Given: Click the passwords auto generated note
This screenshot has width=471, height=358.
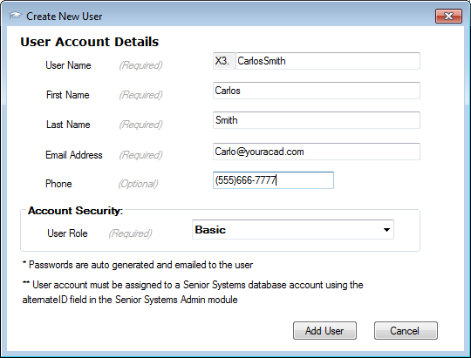Looking at the screenshot, I should click(x=138, y=265).
